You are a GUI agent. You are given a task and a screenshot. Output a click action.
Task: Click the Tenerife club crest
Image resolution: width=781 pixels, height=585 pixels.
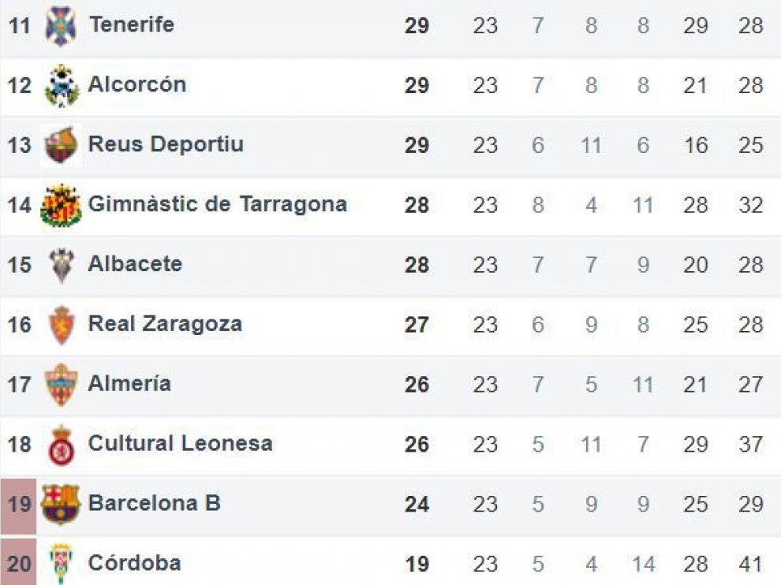tap(61, 26)
